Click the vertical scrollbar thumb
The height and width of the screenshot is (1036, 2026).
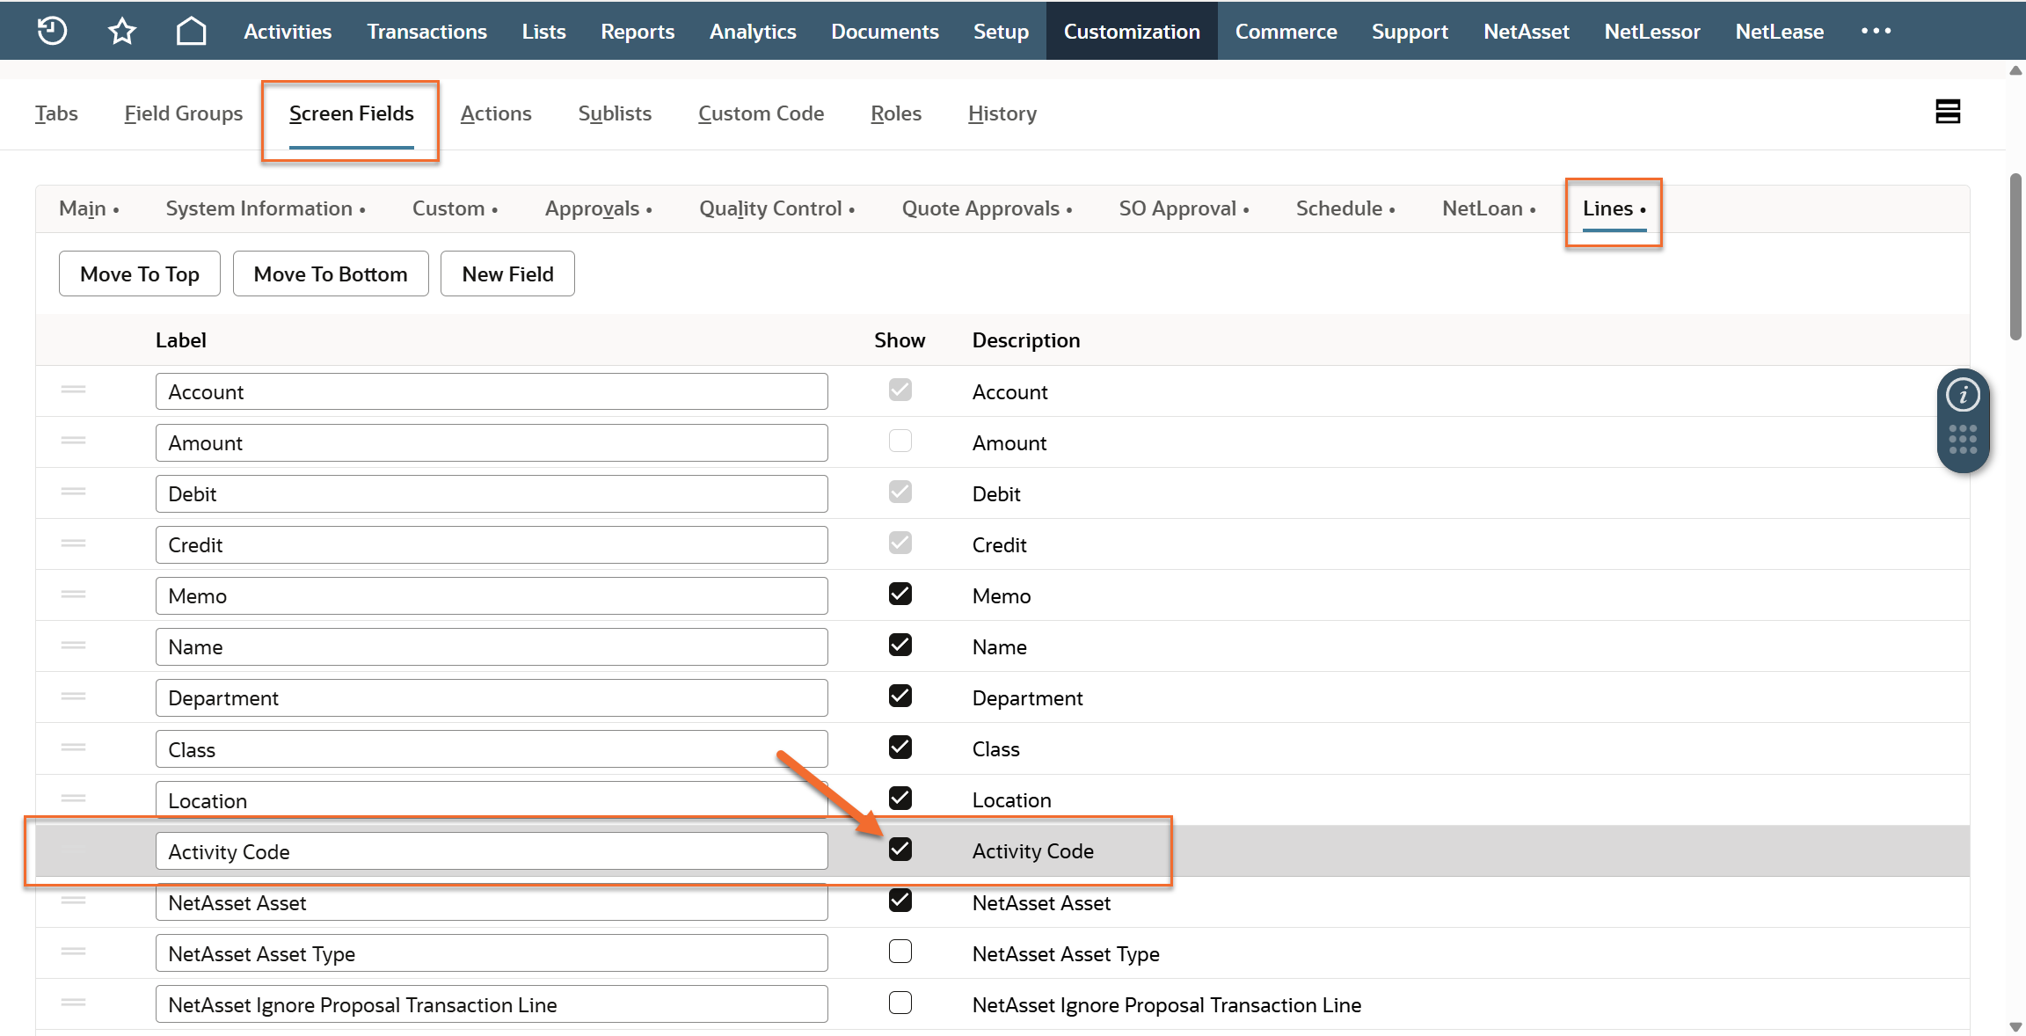[x=2016, y=255]
